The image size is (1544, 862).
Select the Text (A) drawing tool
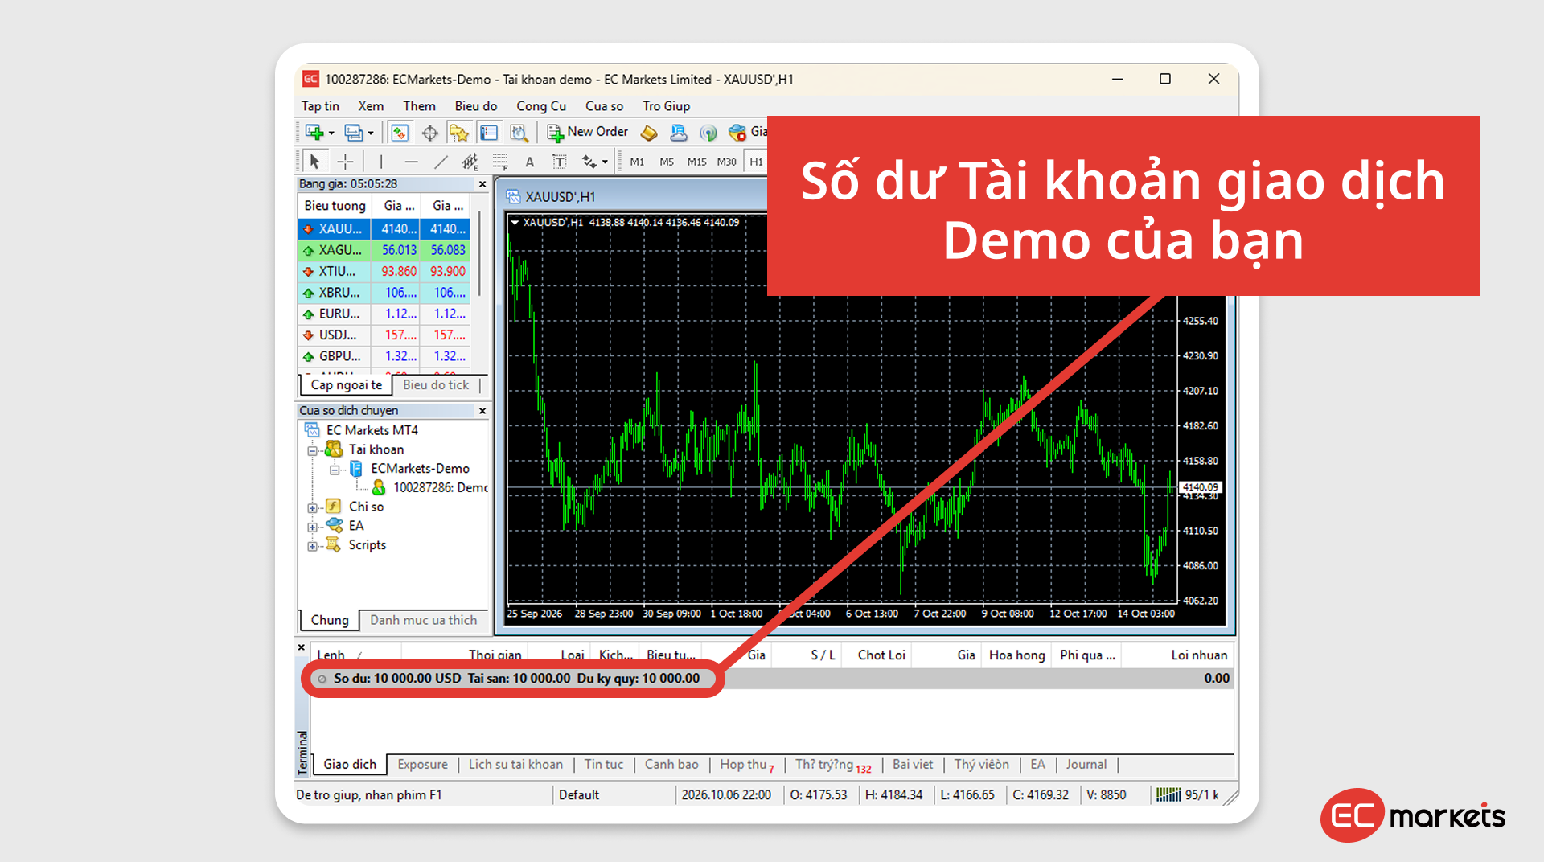tap(530, 162)
